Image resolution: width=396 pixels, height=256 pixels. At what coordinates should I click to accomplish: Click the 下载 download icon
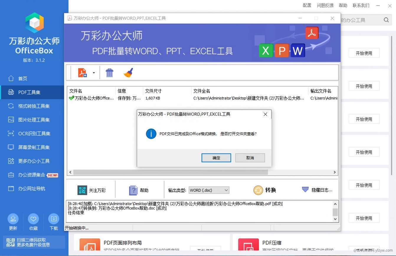[x=54, y=219]
